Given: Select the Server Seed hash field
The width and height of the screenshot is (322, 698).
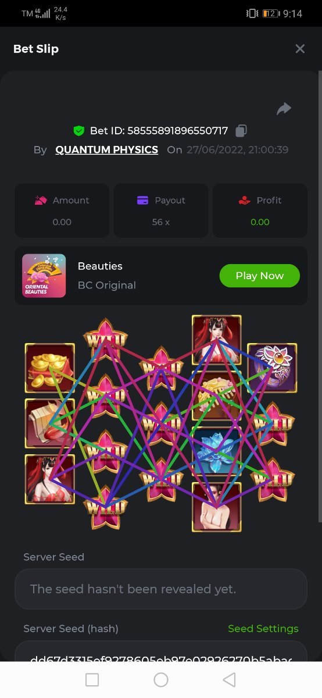Looking at the screenshot, I should pos(161,651).
